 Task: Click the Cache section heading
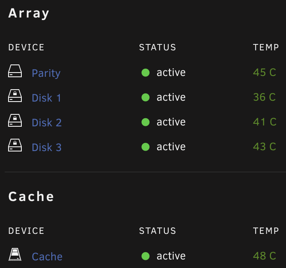[31, 197]
